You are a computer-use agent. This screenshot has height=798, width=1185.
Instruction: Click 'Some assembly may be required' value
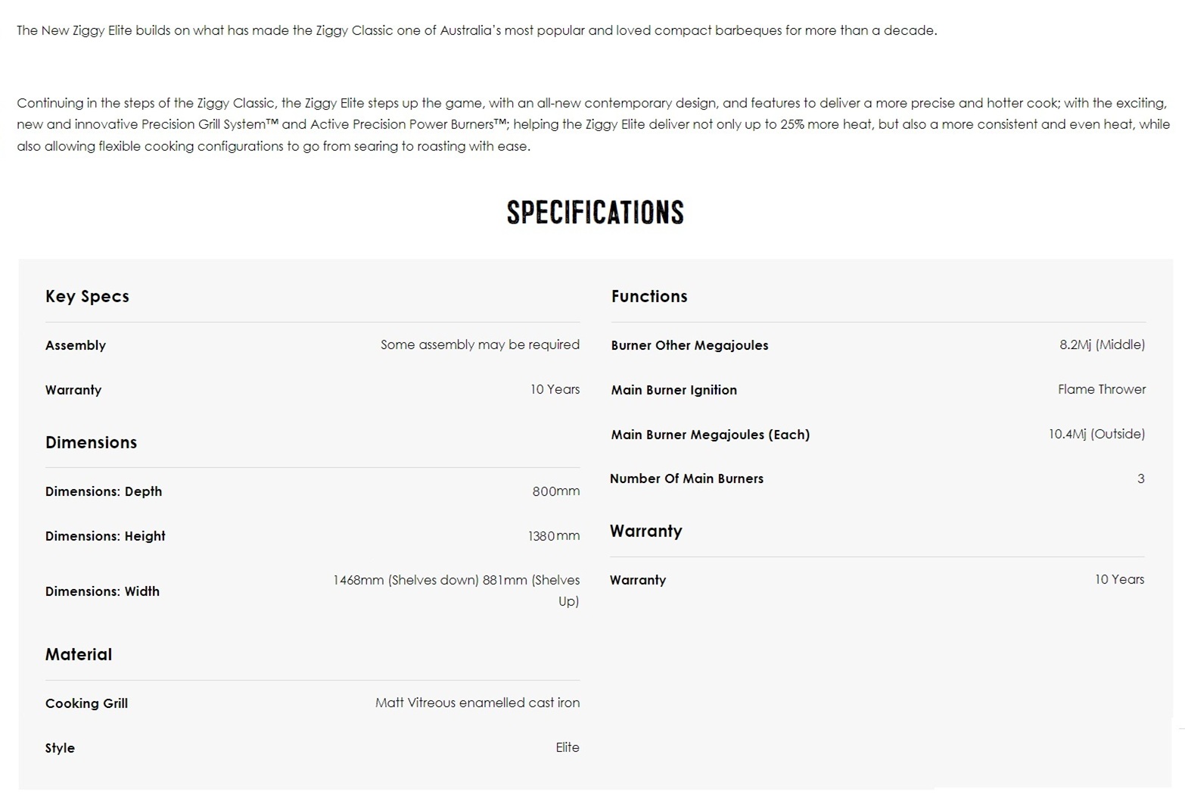coord(480,344)
